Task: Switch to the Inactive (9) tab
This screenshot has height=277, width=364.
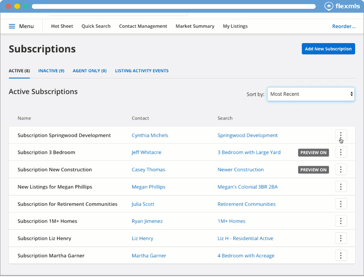Action: (51, 71)
